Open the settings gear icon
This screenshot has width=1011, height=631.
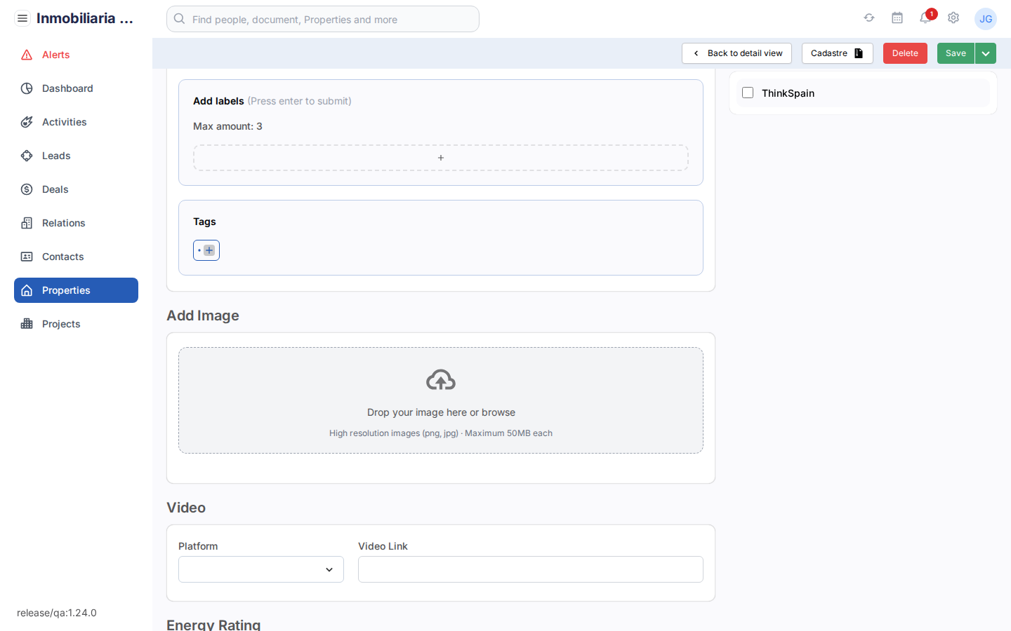click(x=953, y=18)
